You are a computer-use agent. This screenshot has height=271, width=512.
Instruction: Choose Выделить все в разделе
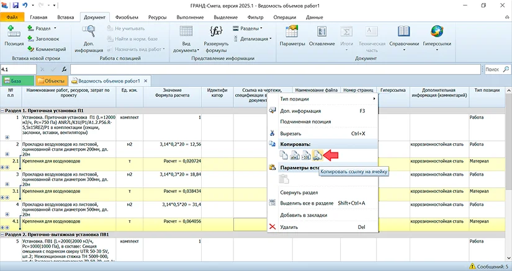coord(323,203)
